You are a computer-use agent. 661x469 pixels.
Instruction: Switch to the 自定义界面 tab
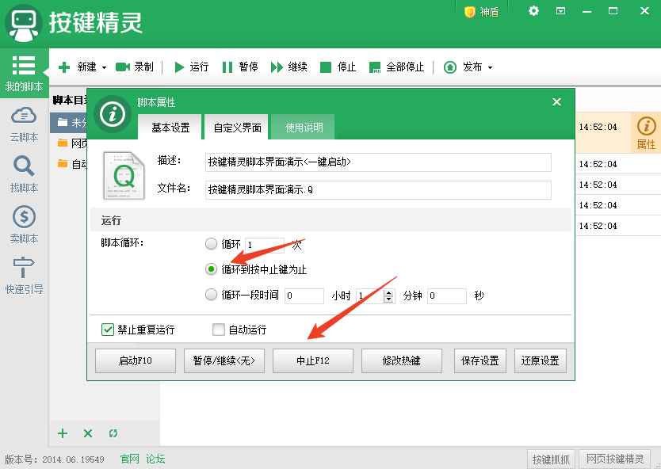coord(237,128)
